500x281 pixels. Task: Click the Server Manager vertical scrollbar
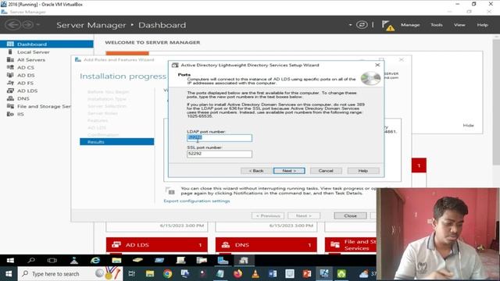[x=496, y=102]
